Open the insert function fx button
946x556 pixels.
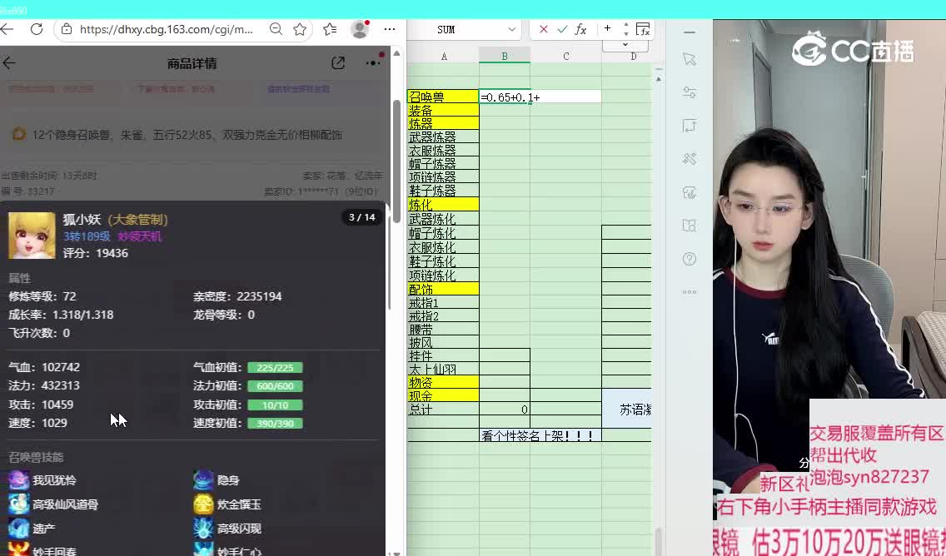pos(581,29)
